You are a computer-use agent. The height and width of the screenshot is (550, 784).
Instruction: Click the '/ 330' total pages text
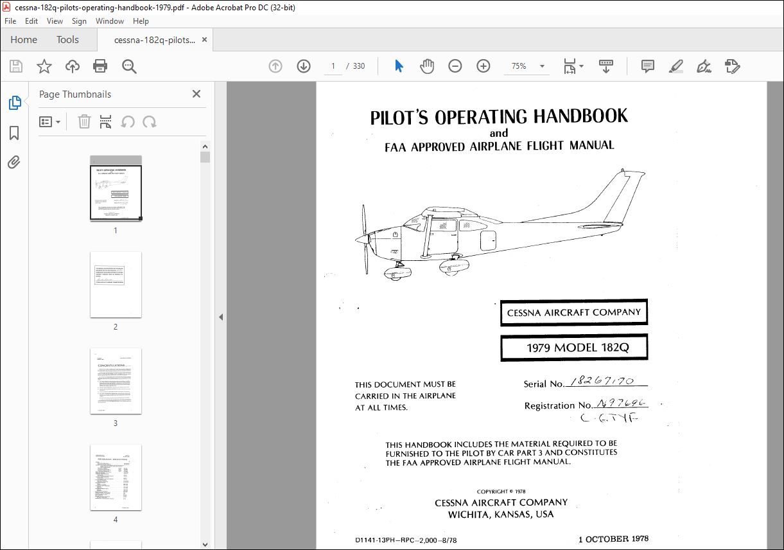pos(356,66)
